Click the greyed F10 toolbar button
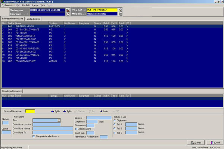 [x=116, y=111]
